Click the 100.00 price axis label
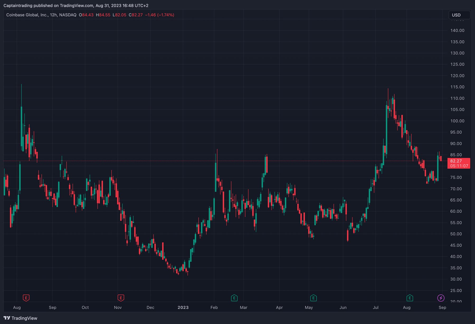This screenshot has width=475, height=324. [x=457, y=121]
